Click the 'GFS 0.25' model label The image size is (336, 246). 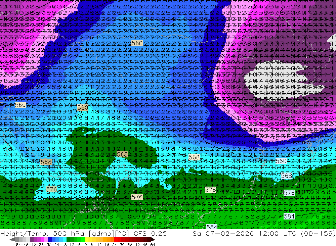(x=150, y=233)
